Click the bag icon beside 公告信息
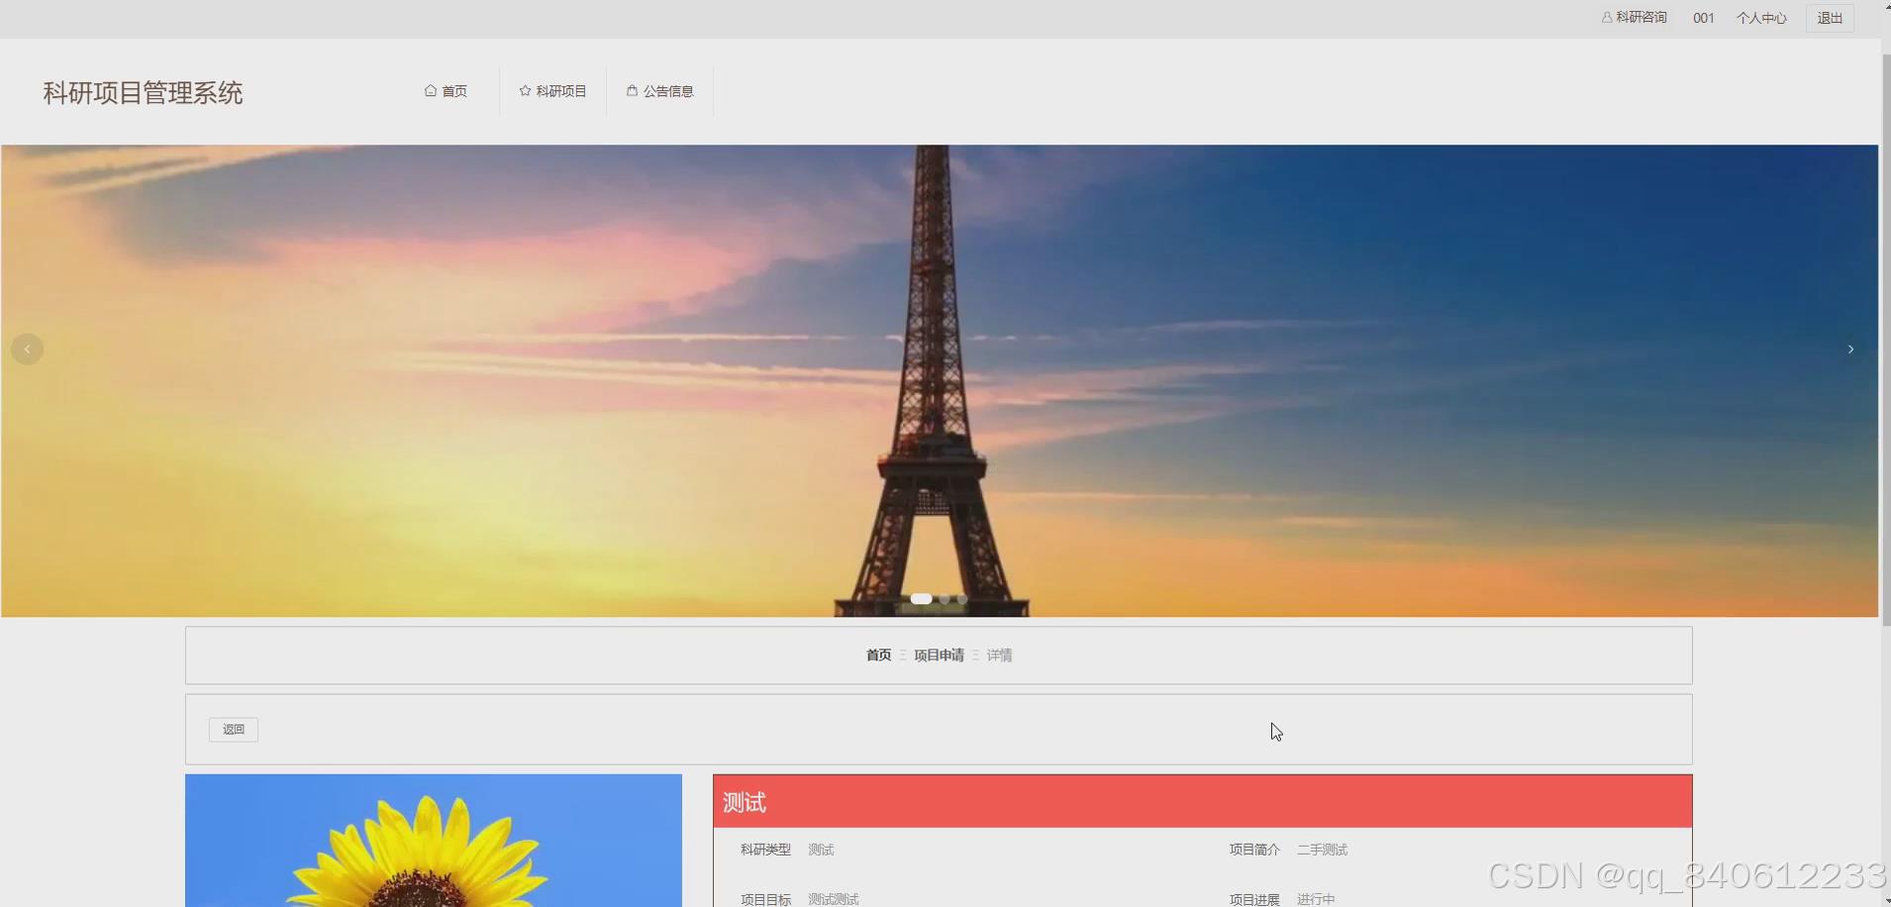 pos(632,90)
